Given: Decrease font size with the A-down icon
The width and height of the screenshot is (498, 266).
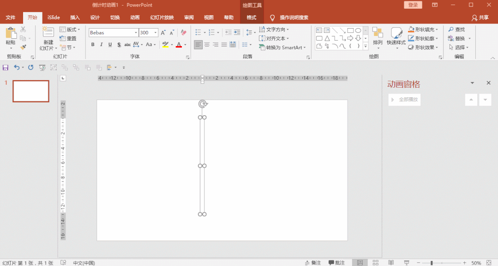Looking at the screenshot, I should click(x=172, y=32).
